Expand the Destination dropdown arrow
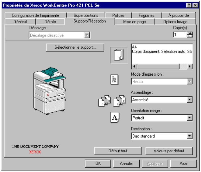201x172 pixels. click(x=189, y=136)
